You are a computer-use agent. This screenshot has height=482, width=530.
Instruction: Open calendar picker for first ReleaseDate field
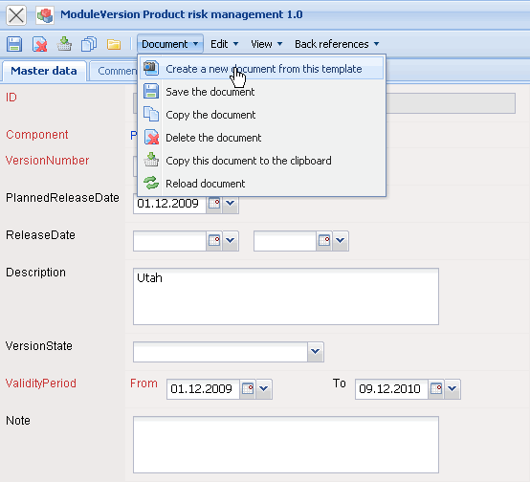coord(214,240)
